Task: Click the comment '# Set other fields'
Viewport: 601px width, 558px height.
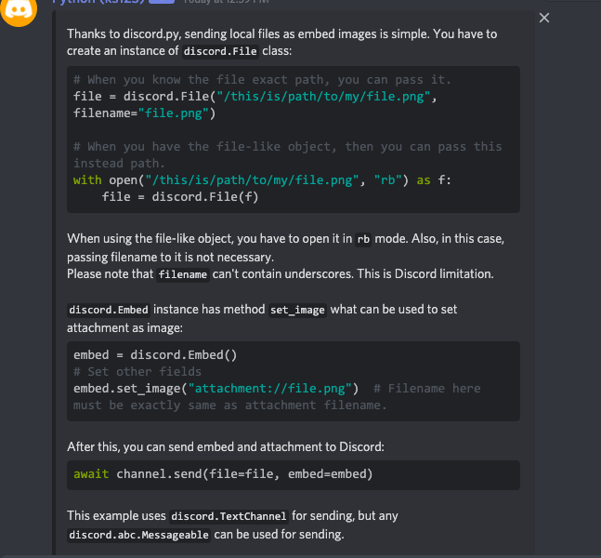Action: 137,372
